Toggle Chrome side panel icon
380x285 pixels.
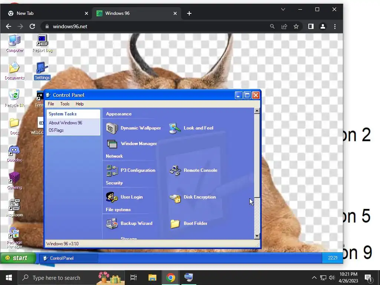[x=311, y=26]
